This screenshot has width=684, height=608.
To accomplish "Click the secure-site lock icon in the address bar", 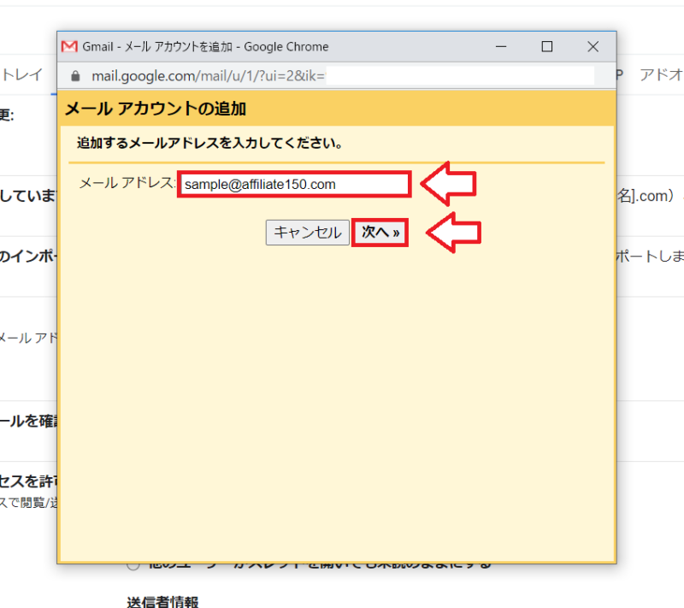I will pyautogui.click(x=76, y=75).
